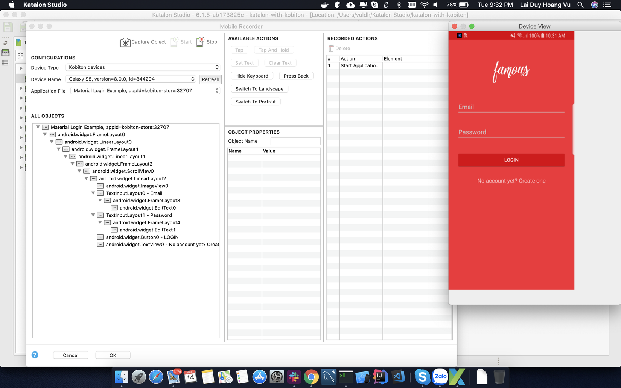This screenshot has width=621, height=388.
Task: Open System Preferences gear in dock
Action: tap(277, 377)
